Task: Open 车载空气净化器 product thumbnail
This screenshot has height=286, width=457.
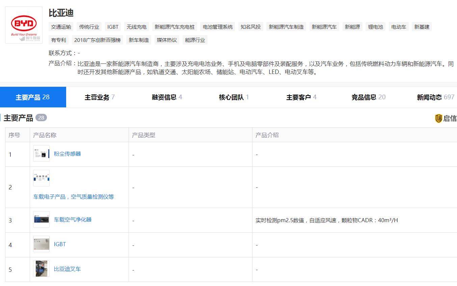Action: (41, 219)
